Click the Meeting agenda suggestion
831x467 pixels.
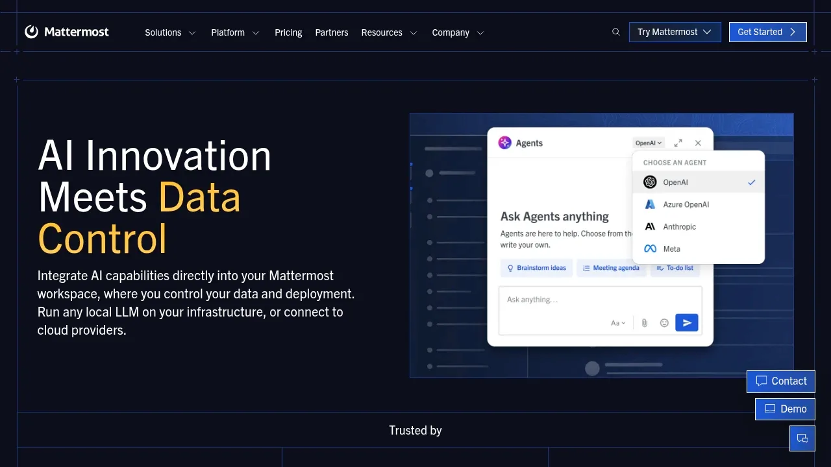pos(610,268)
